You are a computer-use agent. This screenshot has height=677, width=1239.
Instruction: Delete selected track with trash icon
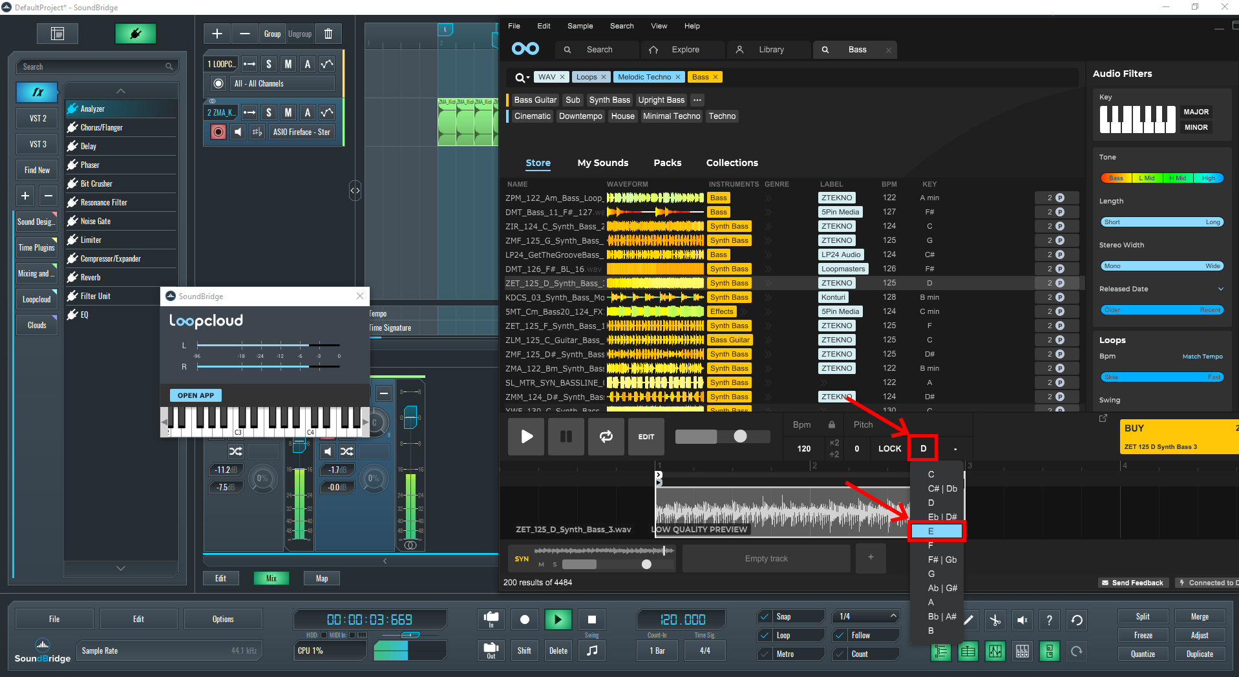pyautogui.click(x=328, y=34)
